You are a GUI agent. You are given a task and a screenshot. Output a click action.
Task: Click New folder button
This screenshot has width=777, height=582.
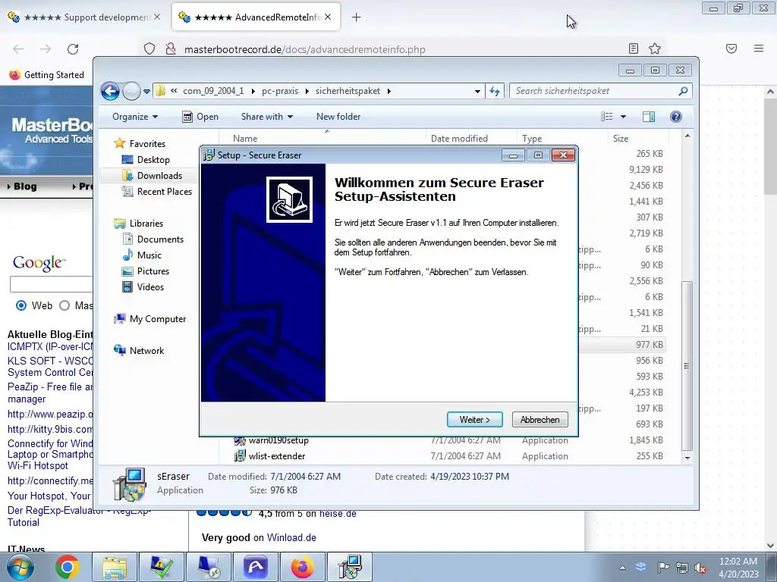click(338, 117)
